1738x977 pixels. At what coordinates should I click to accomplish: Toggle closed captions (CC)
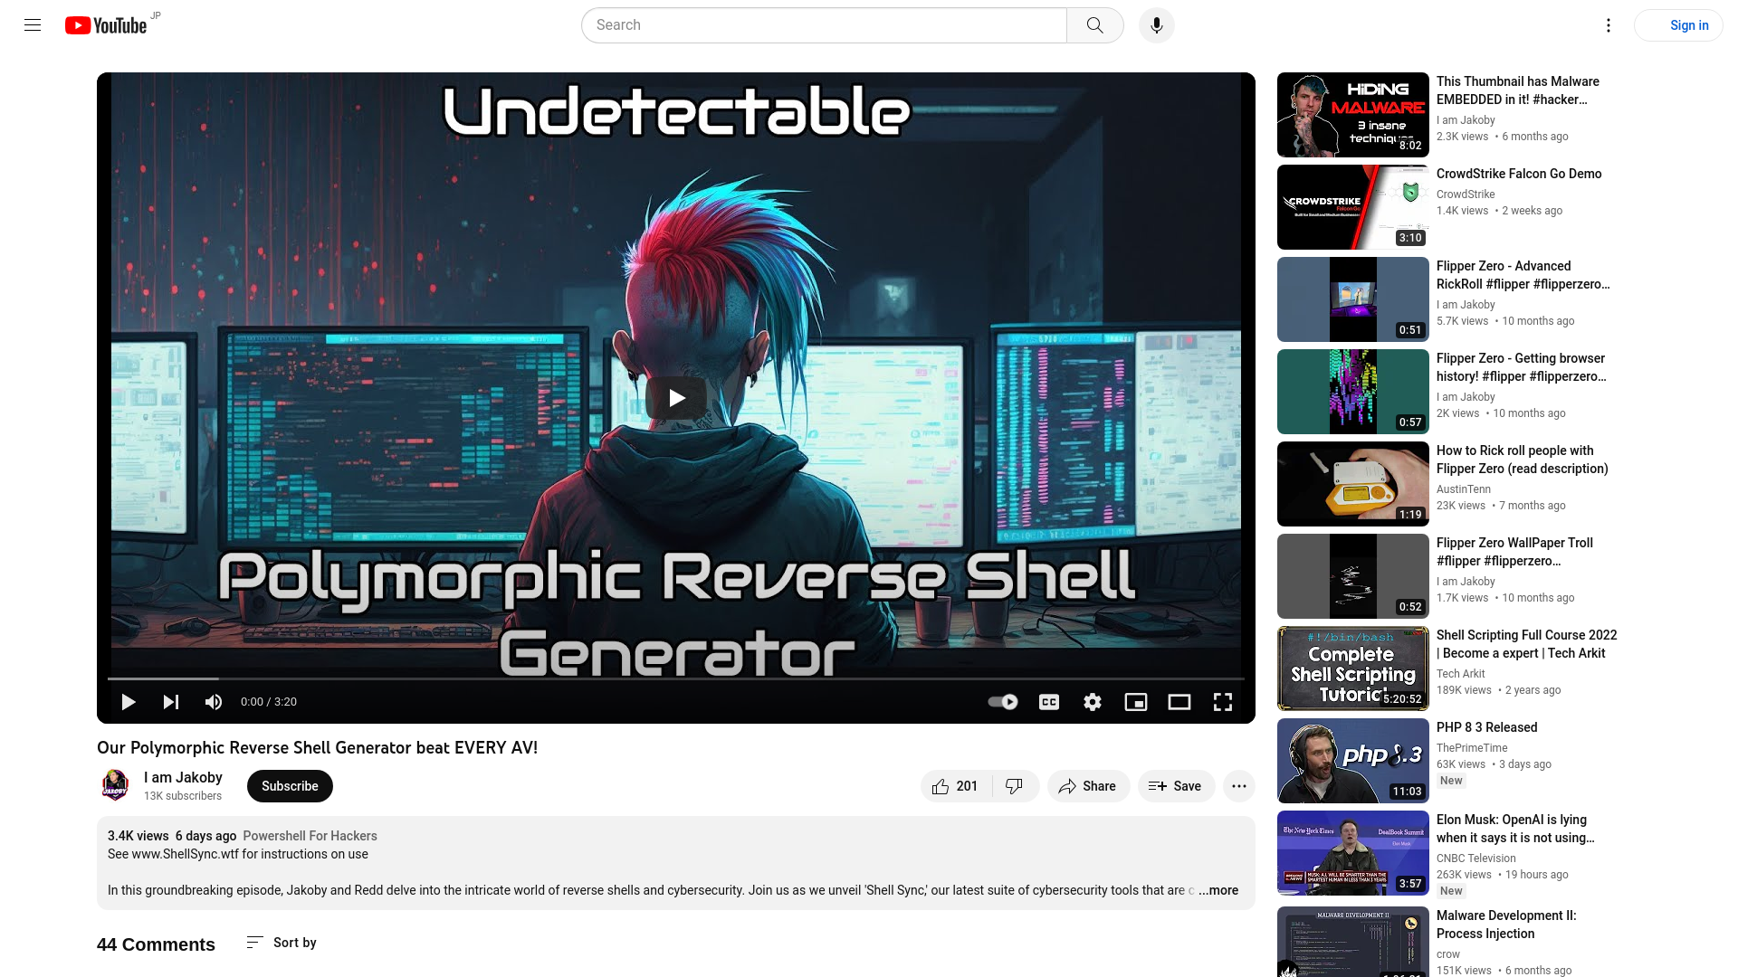coord(1048,702)
